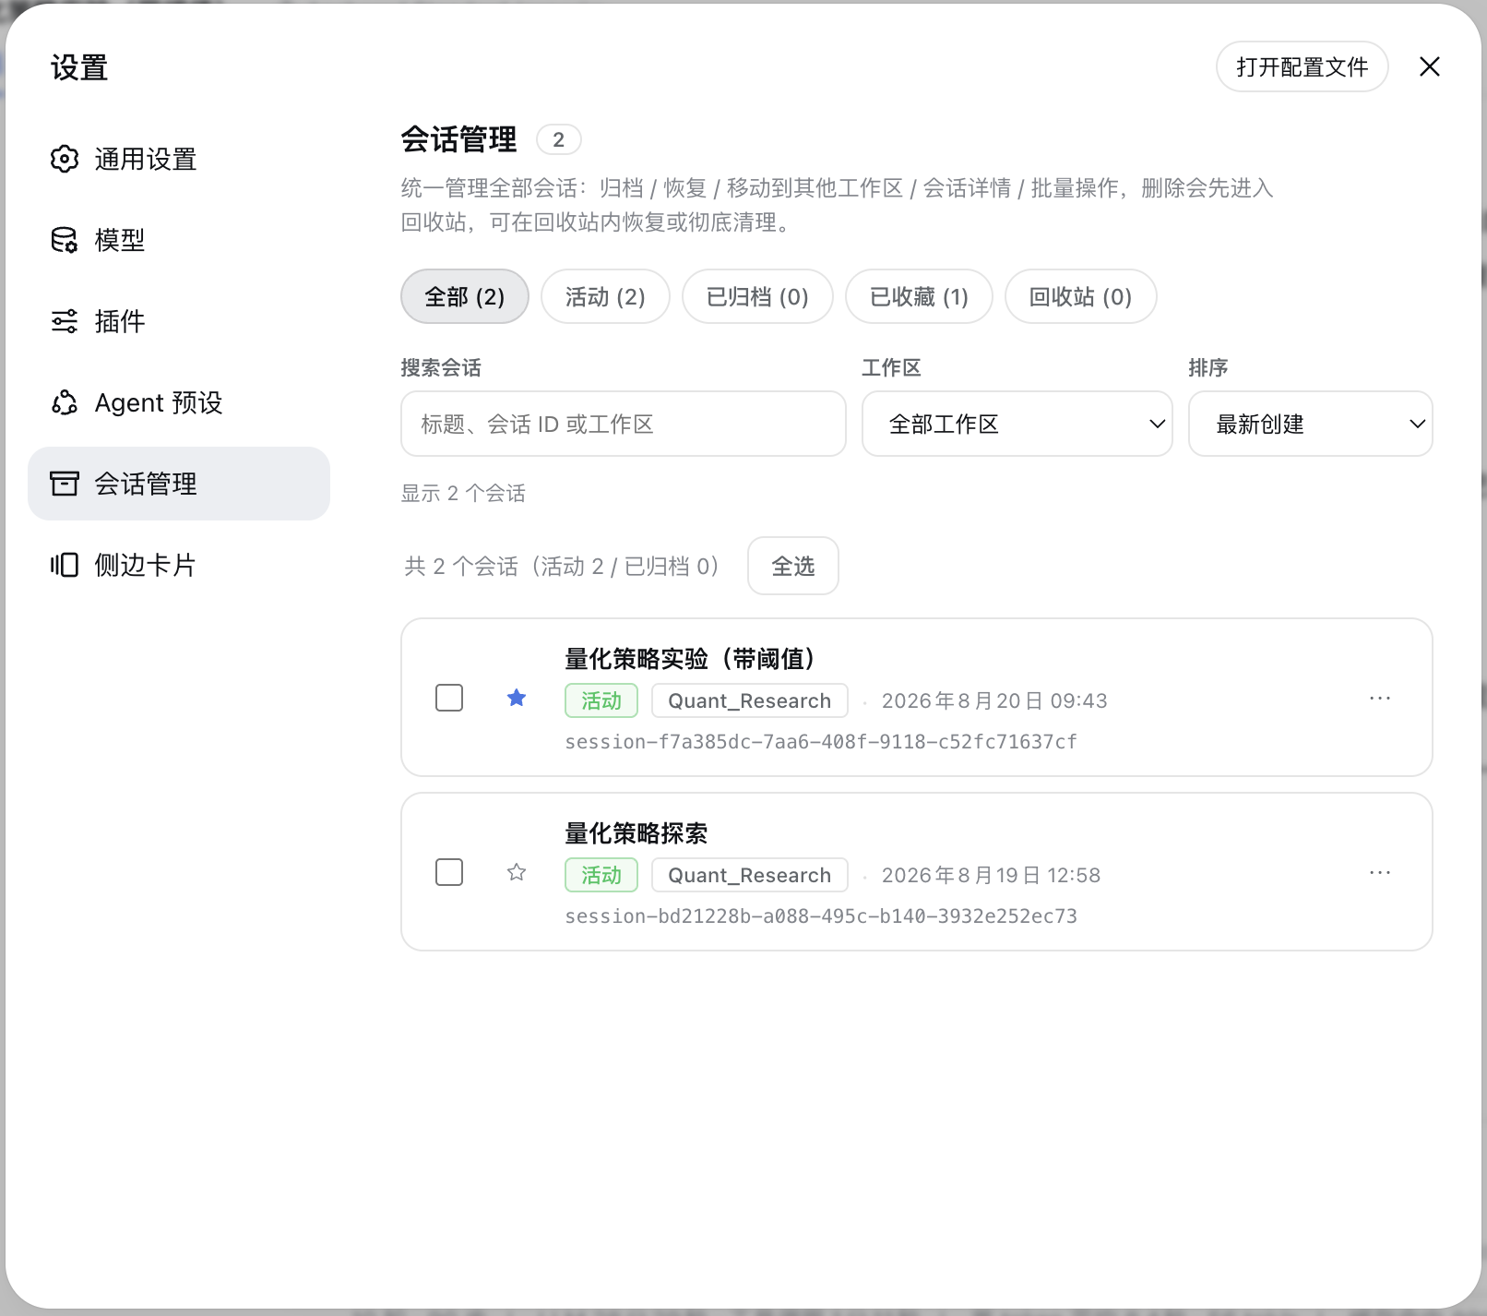Unstar the 量化策略实验（带阈值） session

[517, 698]
